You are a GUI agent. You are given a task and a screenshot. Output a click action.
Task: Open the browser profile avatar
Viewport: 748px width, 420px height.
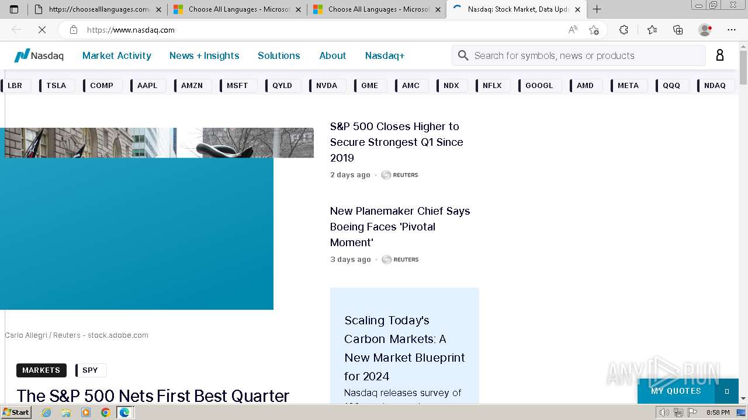[705, 30]
